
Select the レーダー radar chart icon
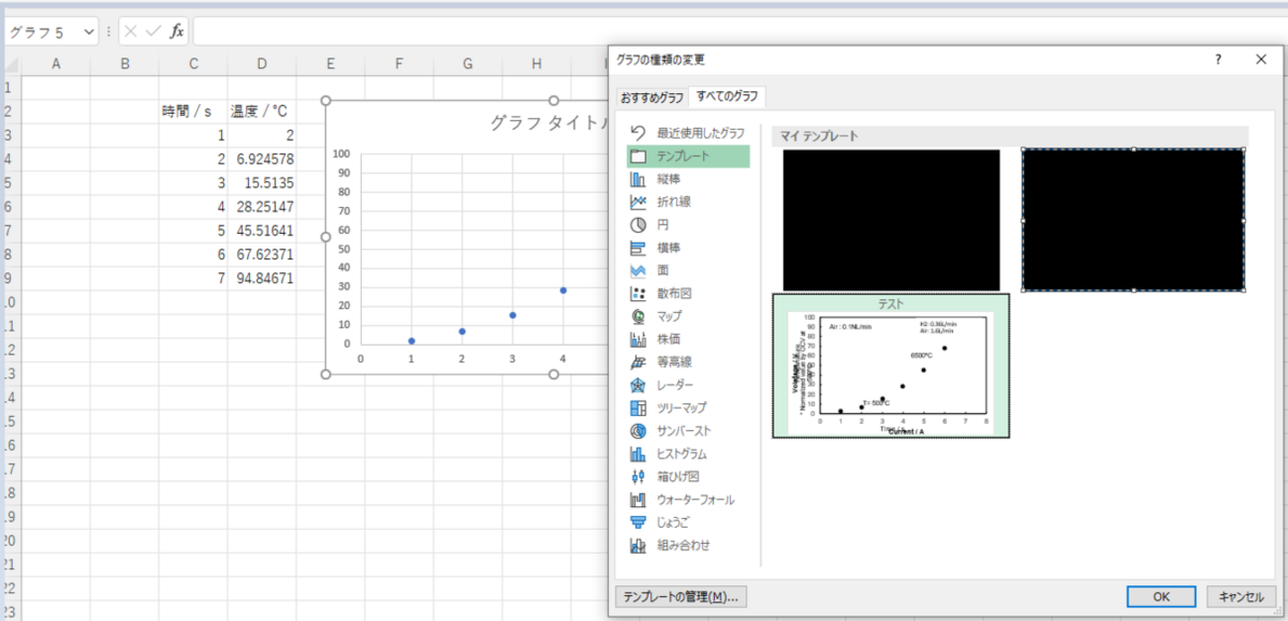639,385
